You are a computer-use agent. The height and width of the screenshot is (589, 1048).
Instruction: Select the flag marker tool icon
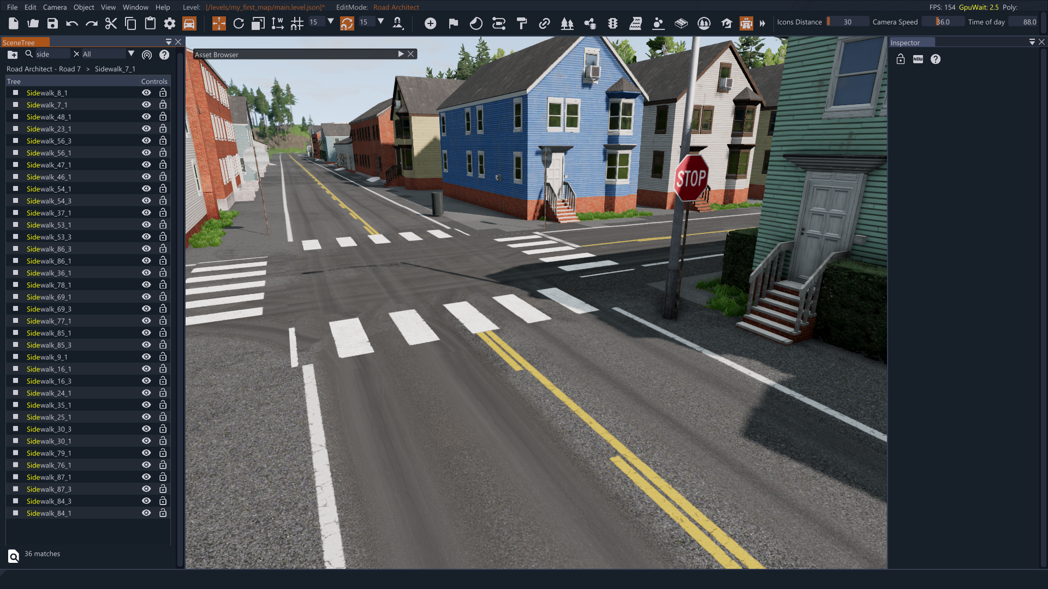454,23
